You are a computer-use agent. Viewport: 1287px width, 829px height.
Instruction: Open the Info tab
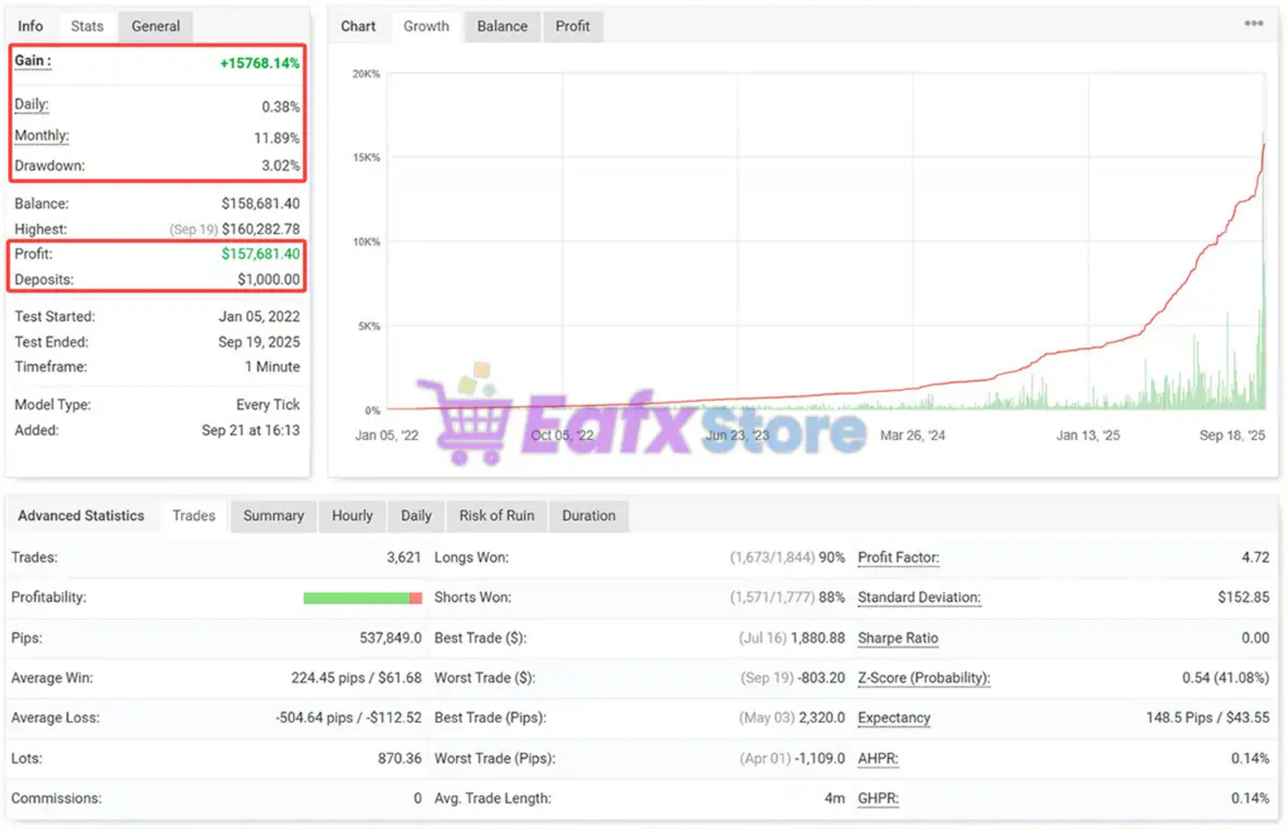click(30, 26)
